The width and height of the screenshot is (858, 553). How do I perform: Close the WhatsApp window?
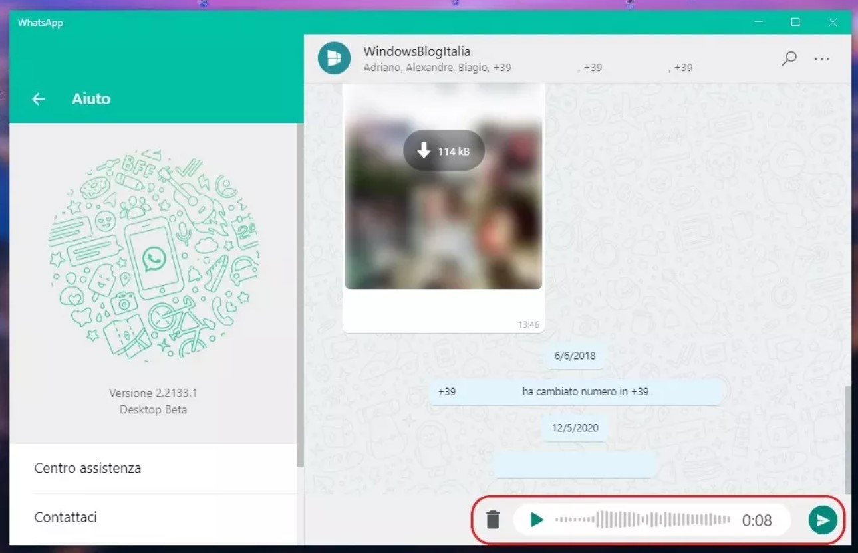click(x=833, y=22)
